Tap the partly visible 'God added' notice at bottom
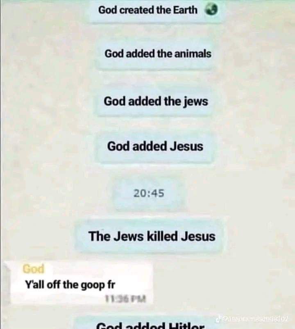This screenshot has height=329, width=295. 150,324
